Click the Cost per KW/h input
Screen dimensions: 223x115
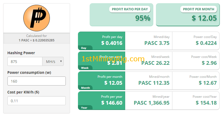coord(37,101)
